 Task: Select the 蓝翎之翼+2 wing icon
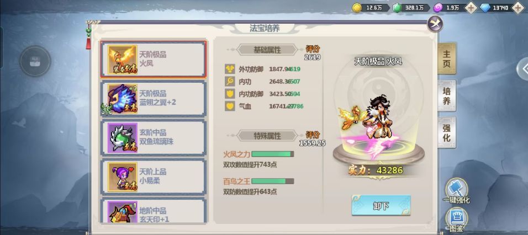122,99
